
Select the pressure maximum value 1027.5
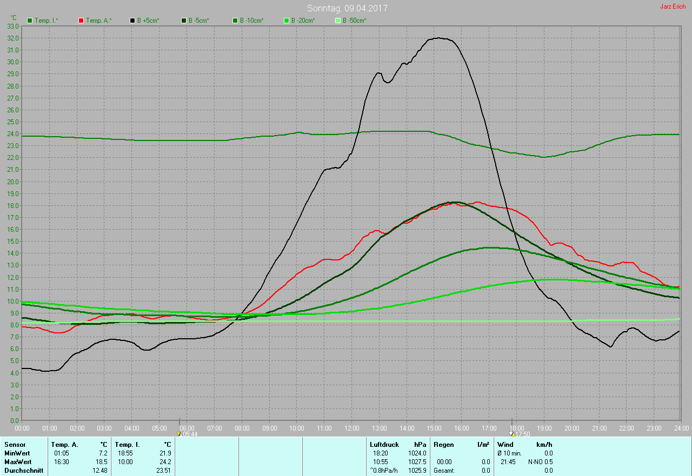tap(417, 462)
